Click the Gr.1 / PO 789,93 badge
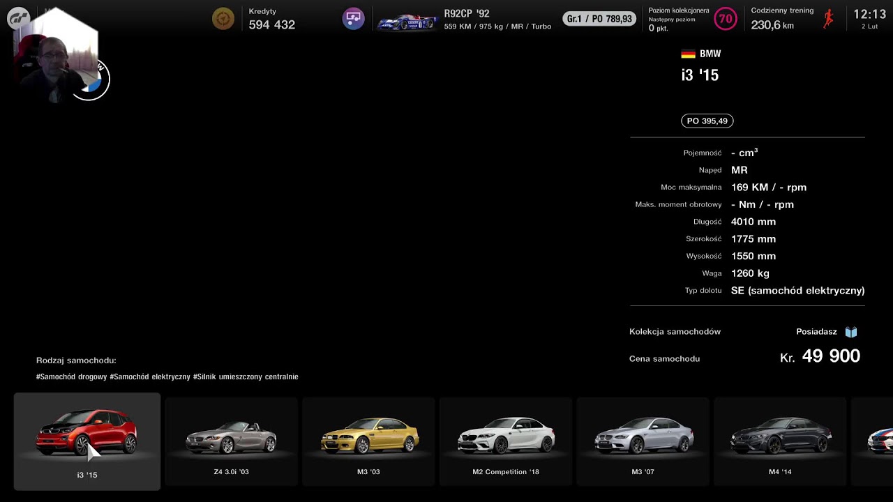893x502 pixels. tap(599, 19)
